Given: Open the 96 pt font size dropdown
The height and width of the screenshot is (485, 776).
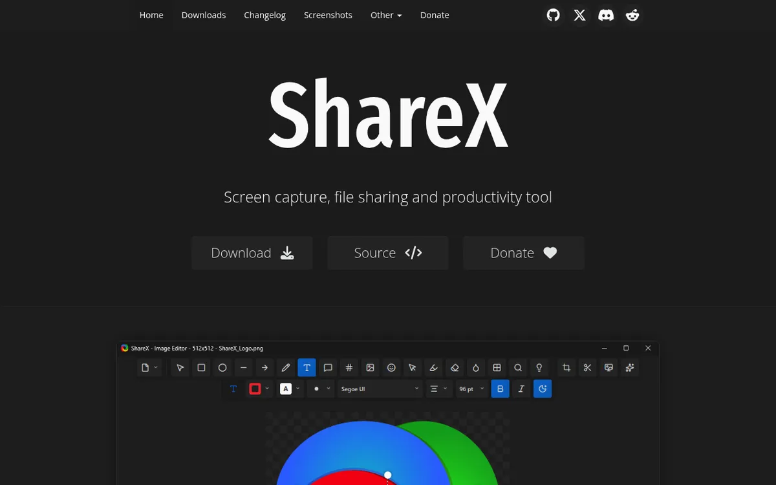Looking at the screenshot, I should pyautogui.click(x=471, y=389).
